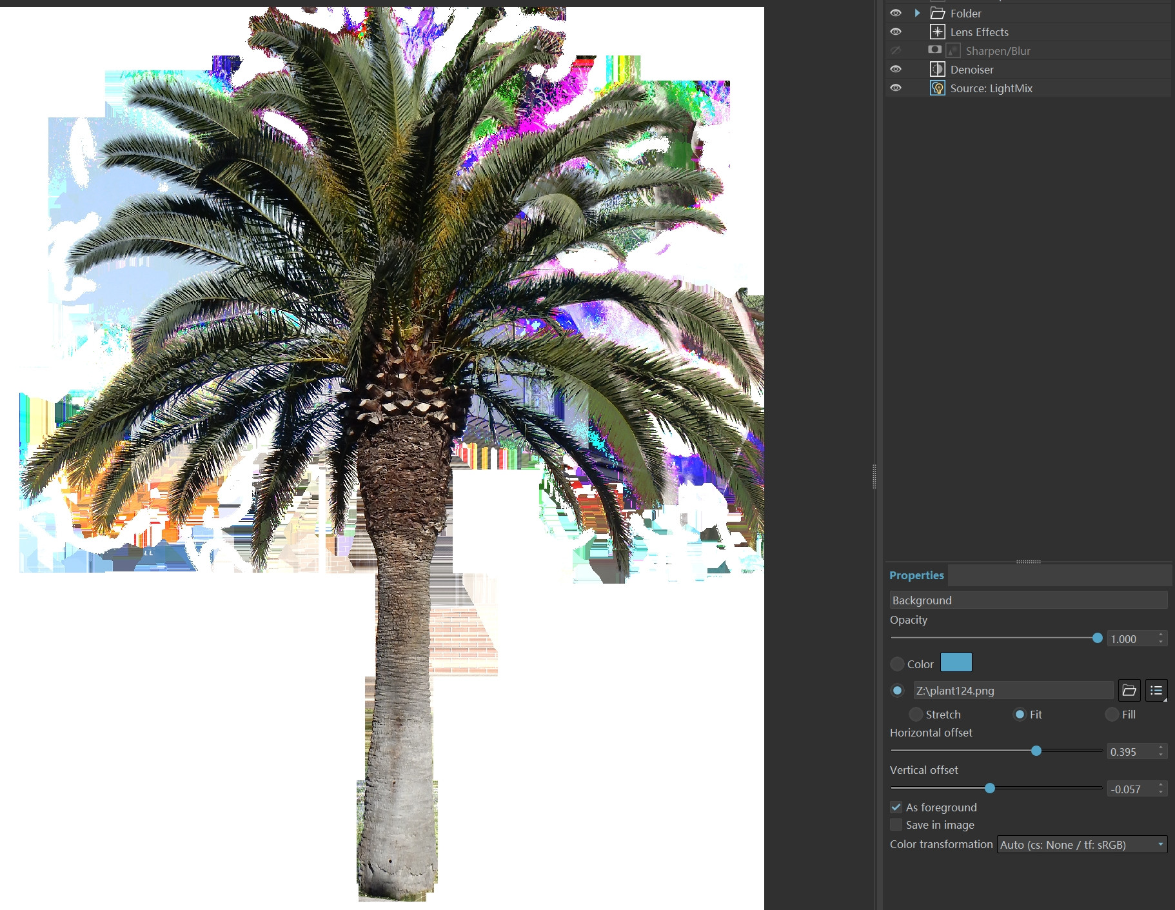Click the Sharpen/Blur mask icon
Image resolution: width=1175 pixels, height=910 pixels.
click(x=934, y=50)
